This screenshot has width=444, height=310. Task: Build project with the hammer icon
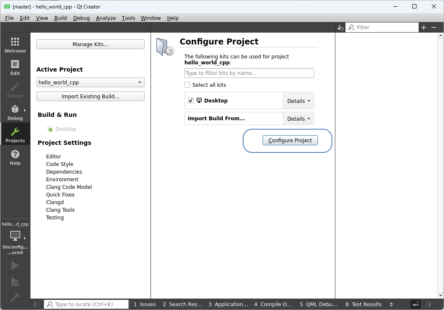[x=15, y=297]
